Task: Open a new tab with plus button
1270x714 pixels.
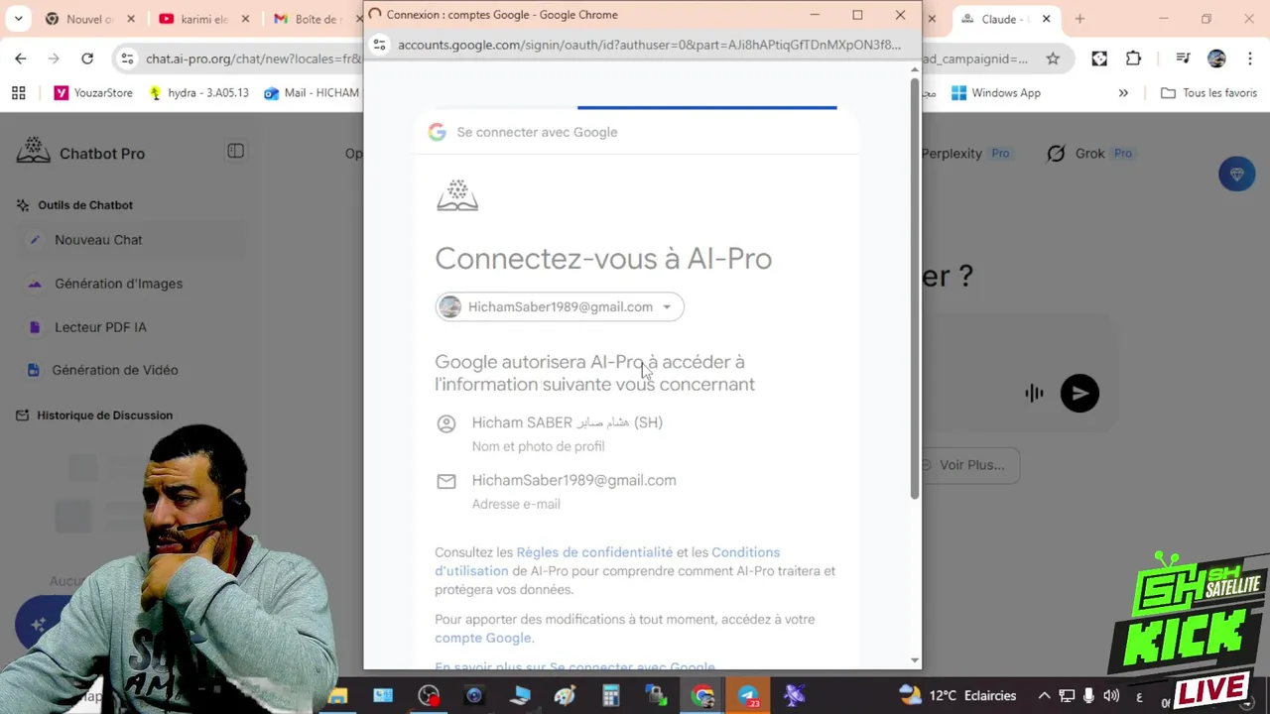Action: 1079,19
